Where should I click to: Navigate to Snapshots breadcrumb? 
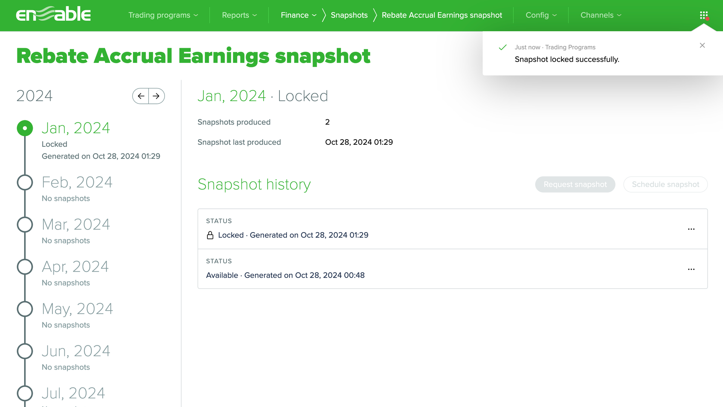349,15
